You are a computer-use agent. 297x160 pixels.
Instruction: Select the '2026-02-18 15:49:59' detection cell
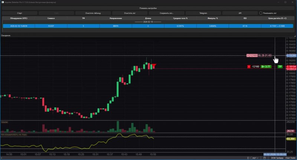(x=19, y=26)
